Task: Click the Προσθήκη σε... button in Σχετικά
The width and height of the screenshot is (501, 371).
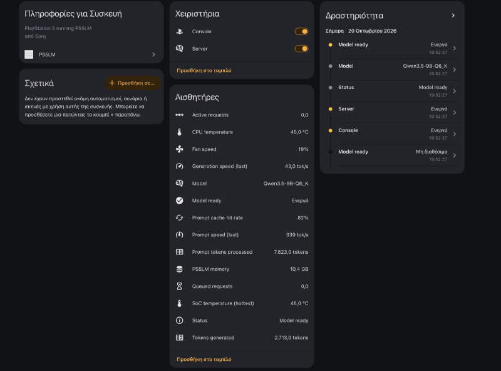Action: pos(133,83)
